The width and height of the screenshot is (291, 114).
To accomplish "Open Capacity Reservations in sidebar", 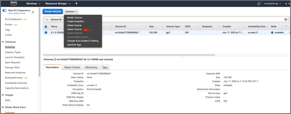I will tap(17, 88).
